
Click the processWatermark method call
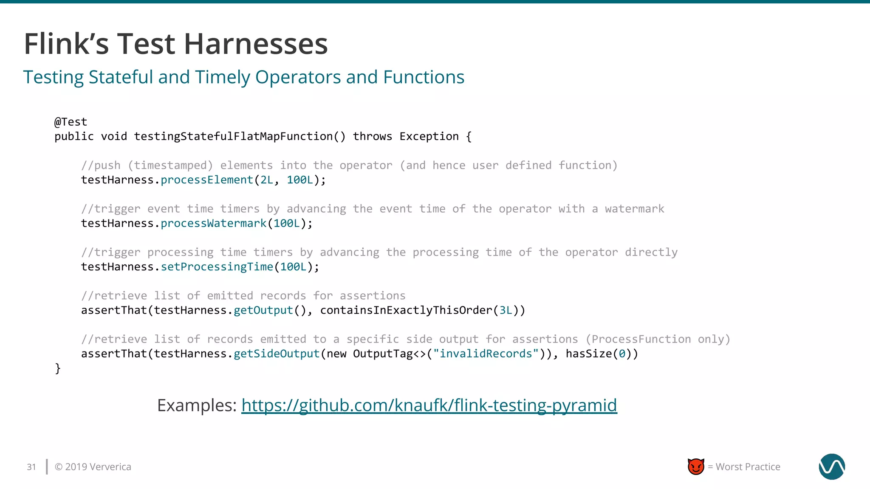(213, 223)
